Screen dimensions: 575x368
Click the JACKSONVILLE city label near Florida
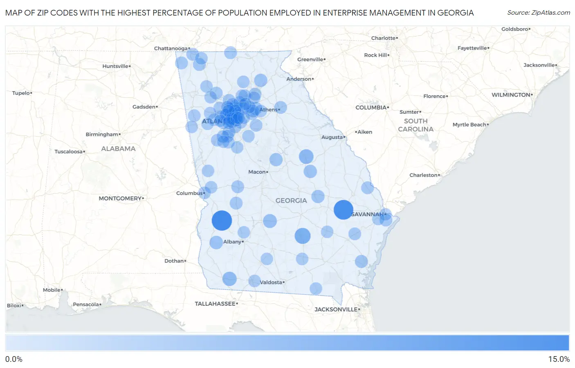tap(336, 309)
